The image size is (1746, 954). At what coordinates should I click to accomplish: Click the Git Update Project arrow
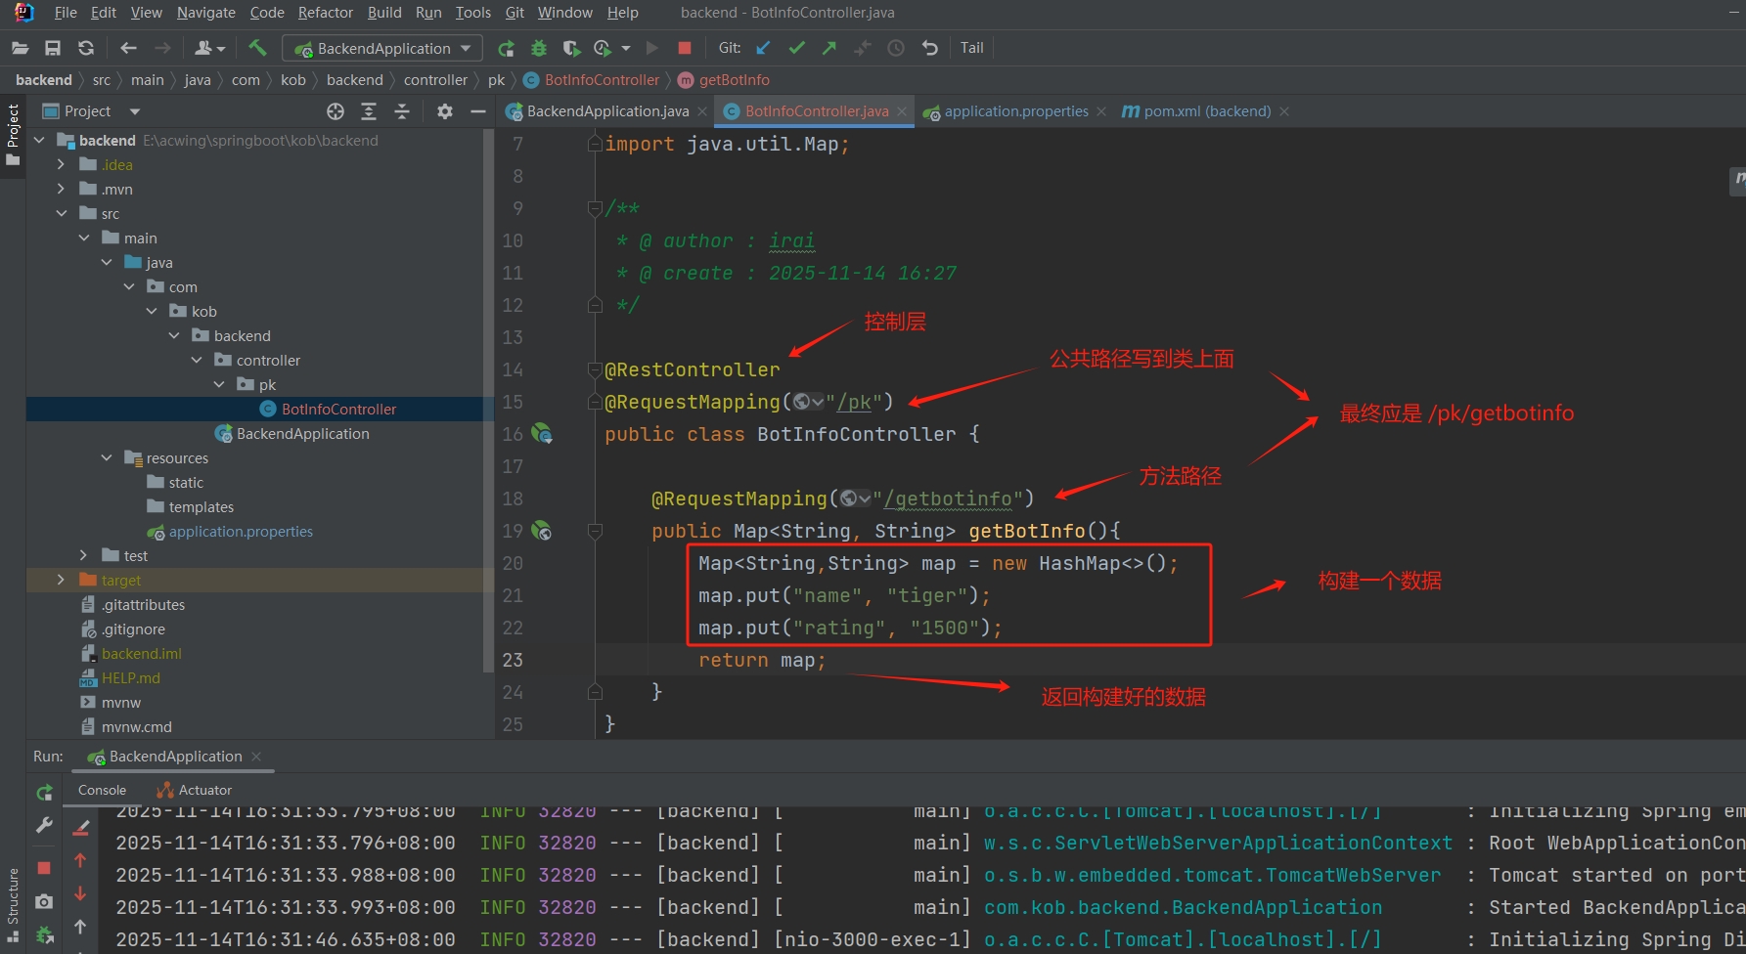coord(764,48)
